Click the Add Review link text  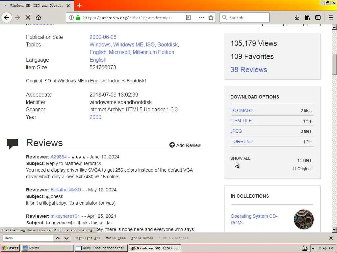click(189, 145)
